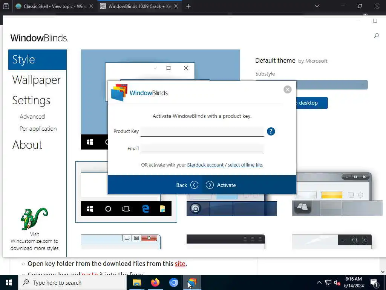386x290 pixels.
Task: Click the webpage scrollbar down arrow
Action: (x=383, y=272)
